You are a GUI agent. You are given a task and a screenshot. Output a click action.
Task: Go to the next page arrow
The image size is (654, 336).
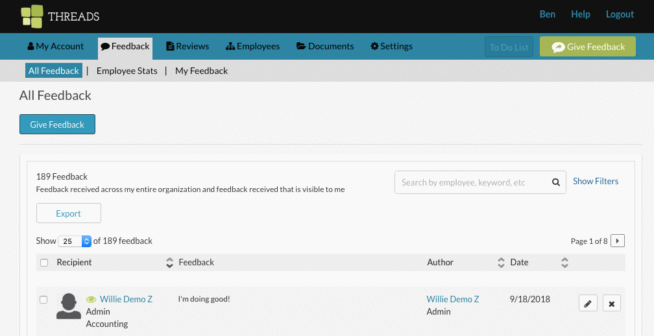[617, 241]
